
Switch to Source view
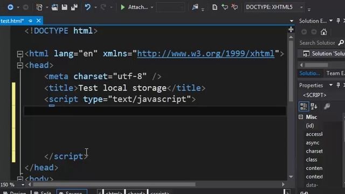[x=72, y=192]
